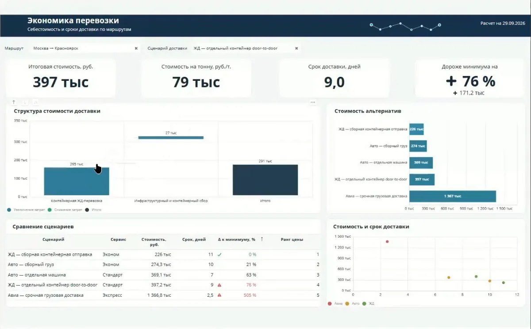Sort table by Срок, дней column header
The image size is (531, 329).
(x=194, y=239)
